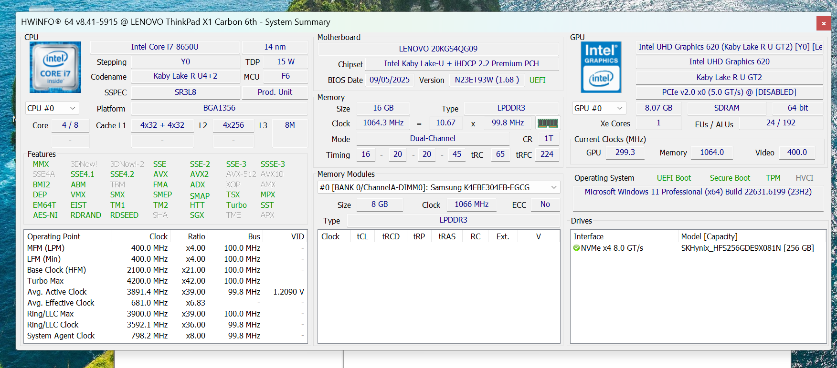
Task: Click the EUs / ALUs value 24 / 192
Action: point(781,123)
